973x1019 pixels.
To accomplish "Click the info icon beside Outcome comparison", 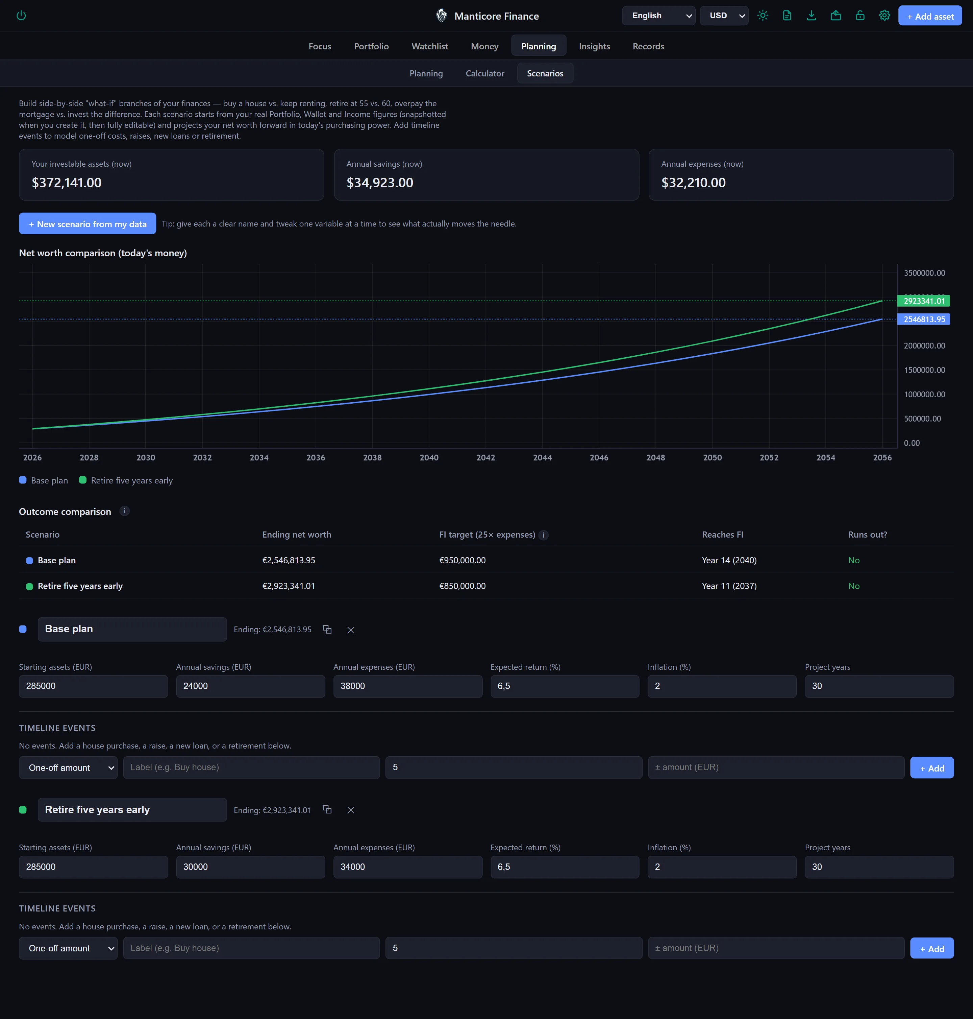I will click(x=124, y=511).
